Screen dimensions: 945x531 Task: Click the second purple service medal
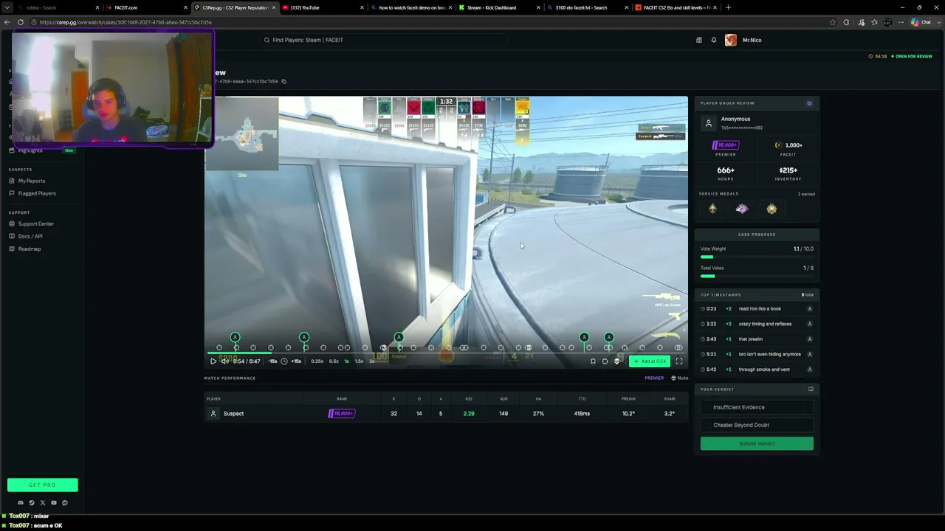742,209
